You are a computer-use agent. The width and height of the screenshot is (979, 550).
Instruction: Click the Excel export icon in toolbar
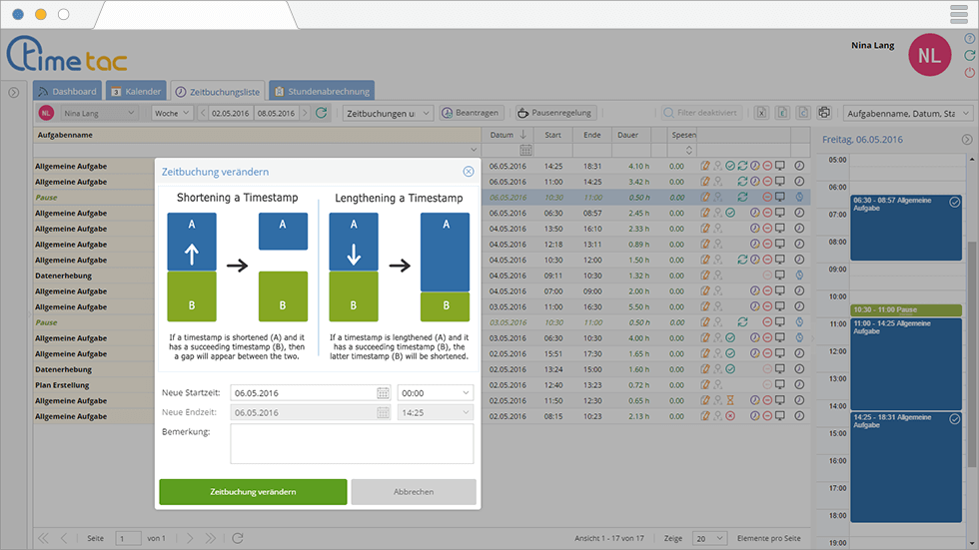click(x=760, y=114)
